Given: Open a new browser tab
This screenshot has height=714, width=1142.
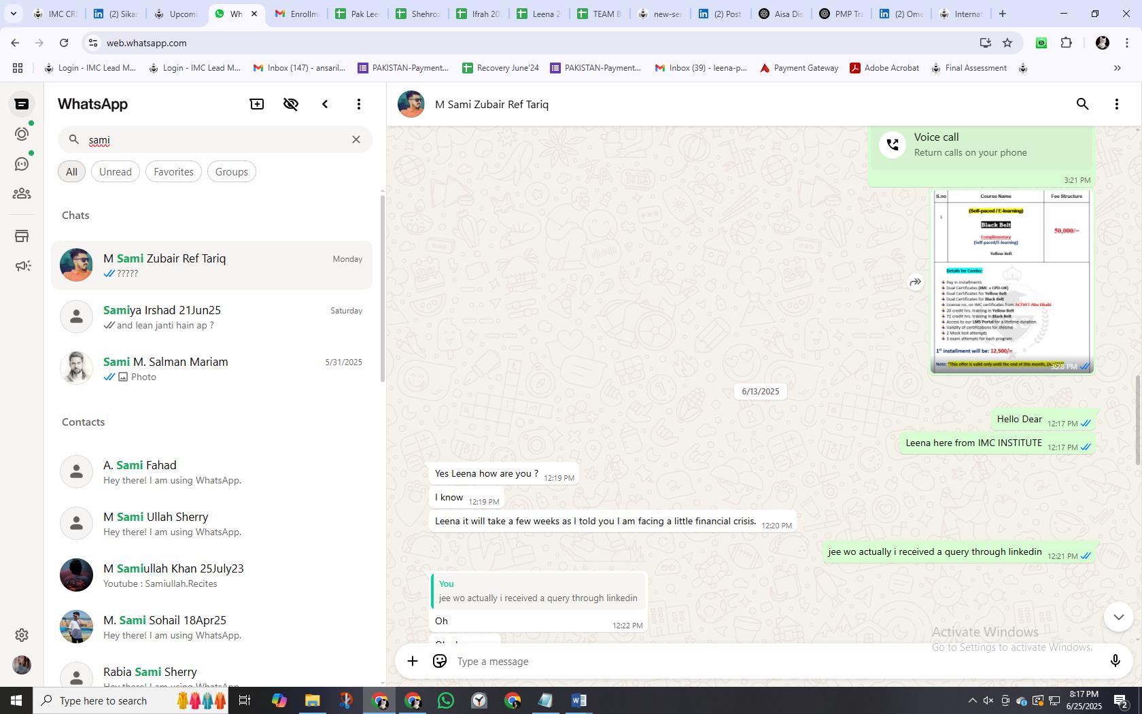Looking at the screenshot, I should tap(1002, 14).
